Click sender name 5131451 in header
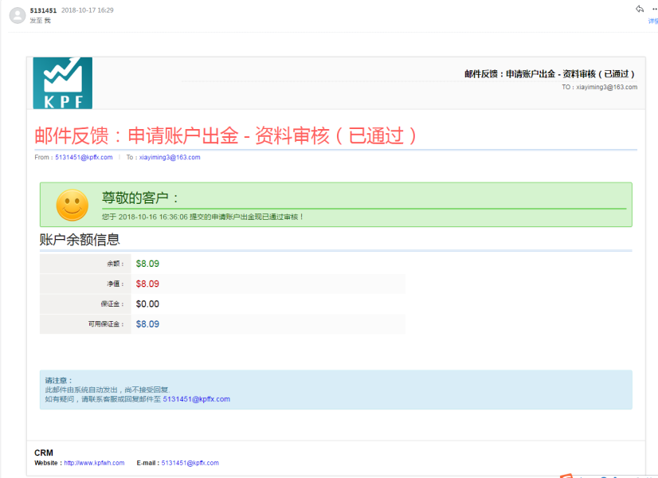658x478 pixels. [42, 10]
